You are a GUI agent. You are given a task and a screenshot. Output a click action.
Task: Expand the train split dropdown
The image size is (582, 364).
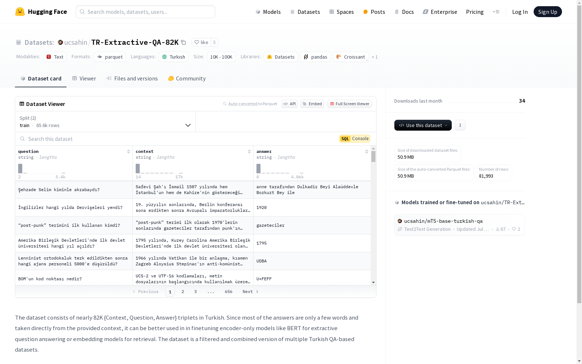[x=105, y=122]
